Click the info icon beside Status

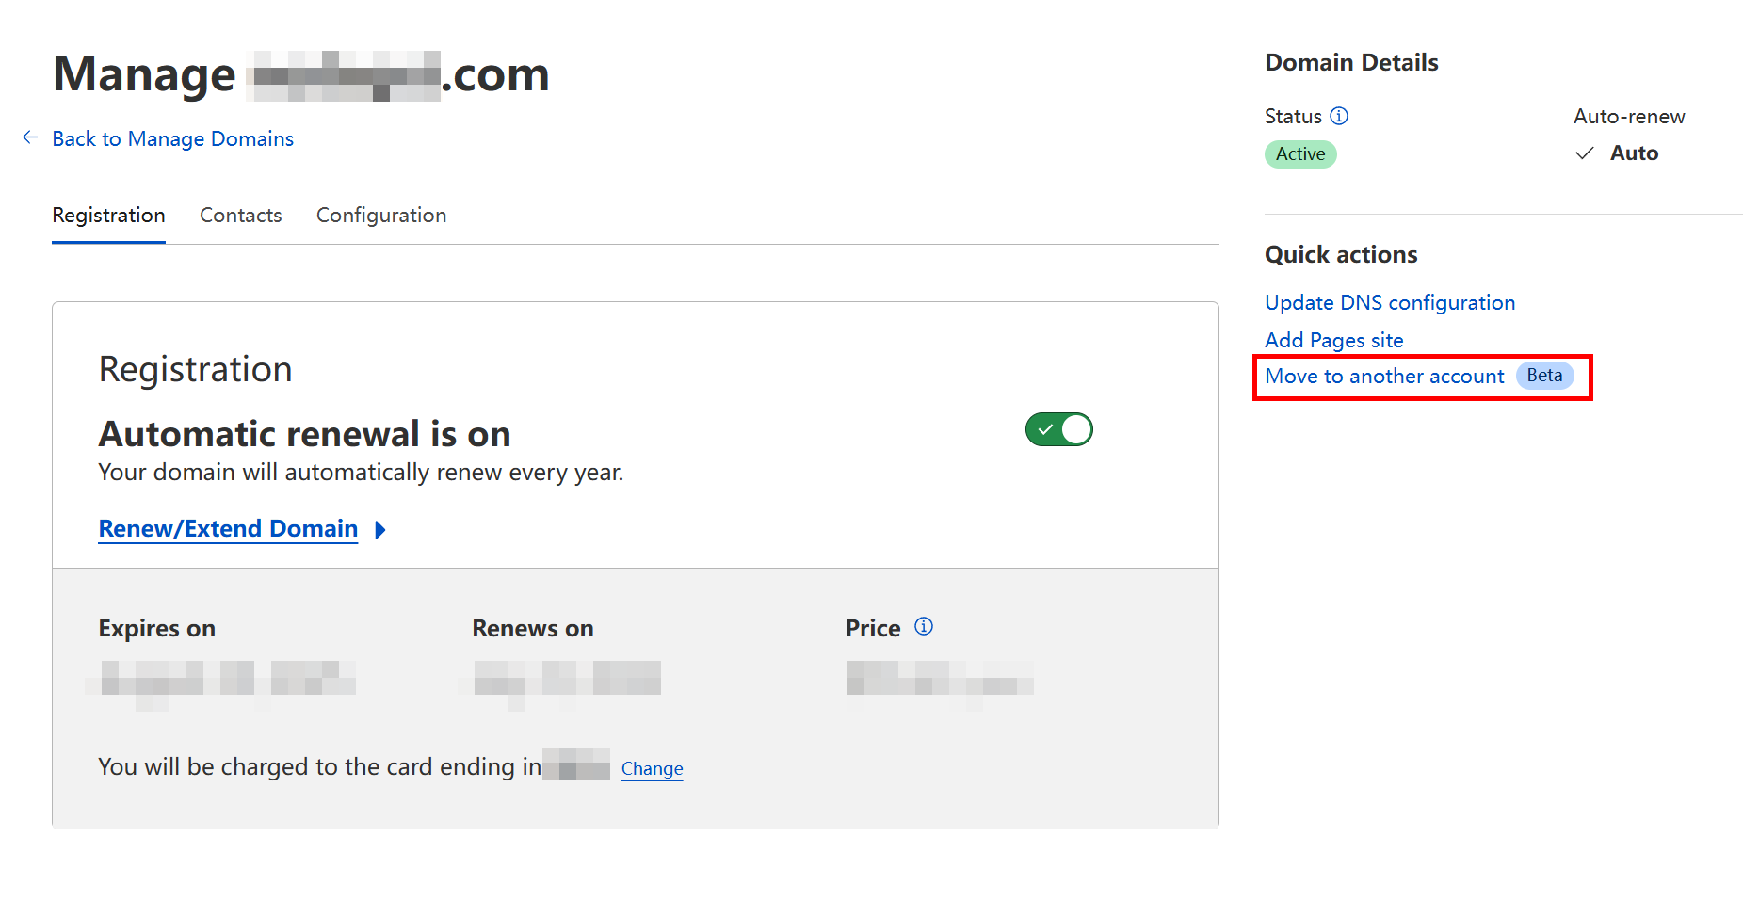[x=1338, y=116]
